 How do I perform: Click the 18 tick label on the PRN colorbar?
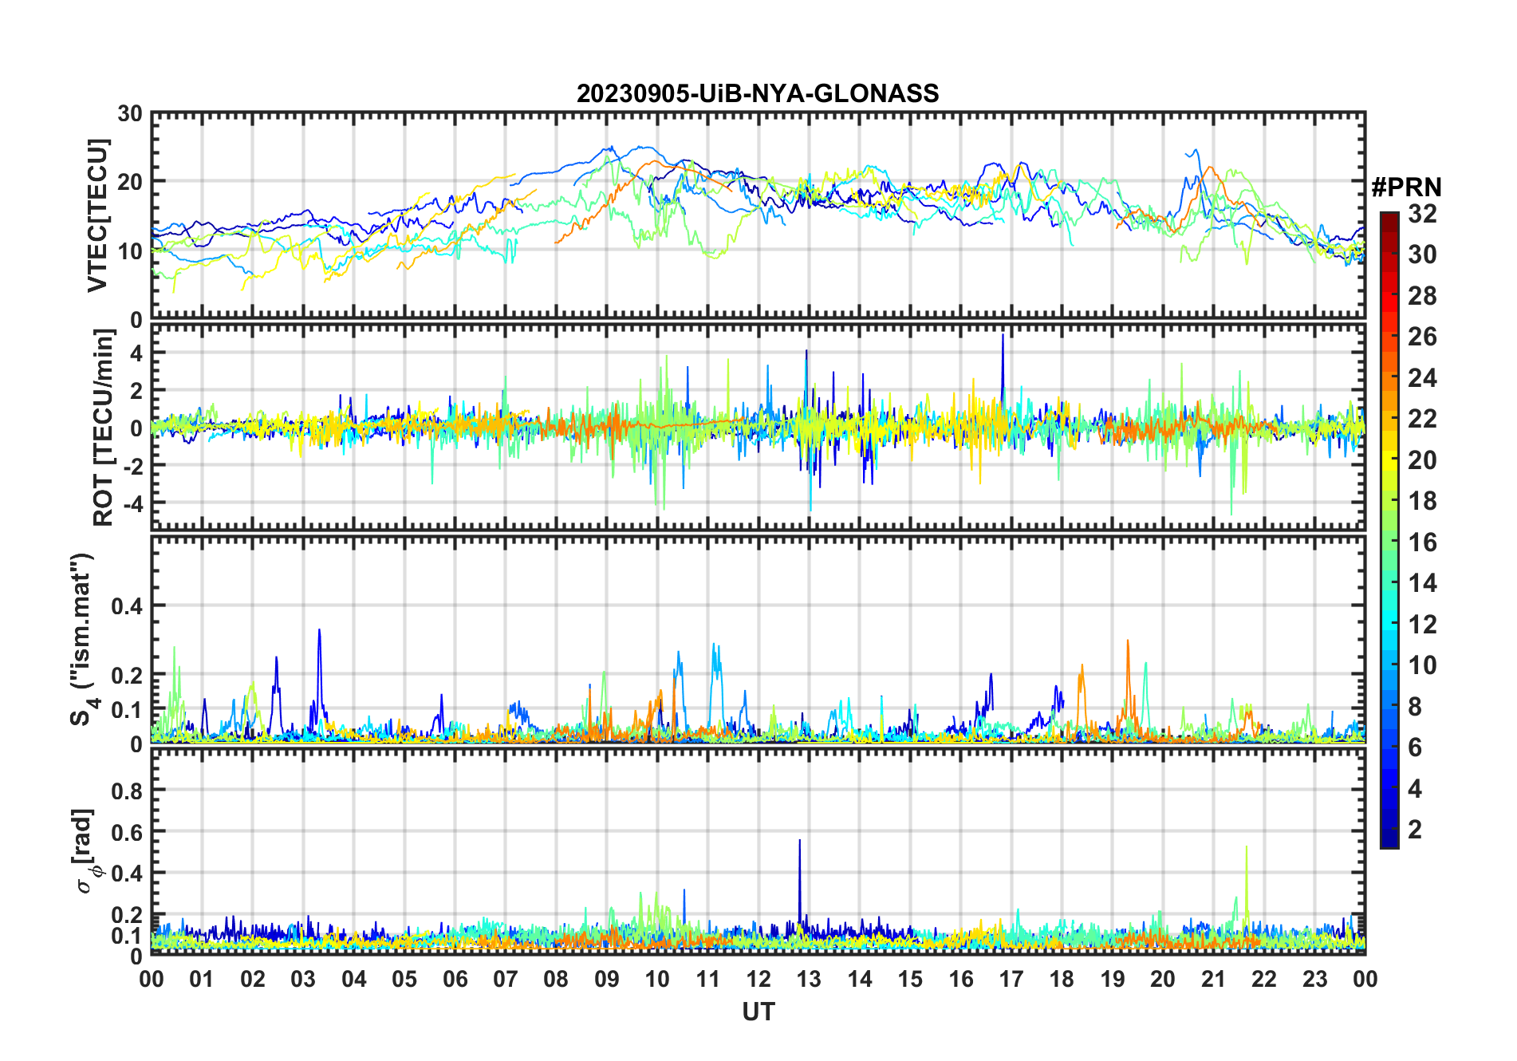click(1422, 501)
